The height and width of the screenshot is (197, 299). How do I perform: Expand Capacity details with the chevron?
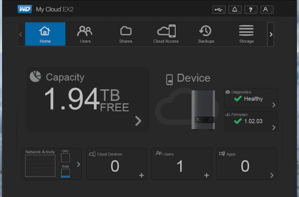[138, 121]
